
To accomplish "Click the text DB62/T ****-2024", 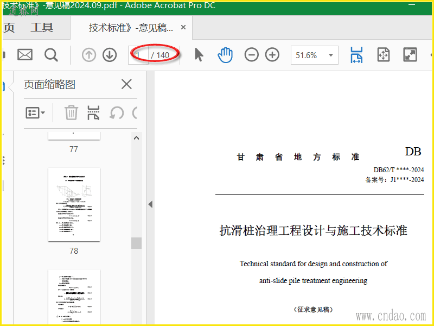I will pyautogui.click(x=399, y=170).
